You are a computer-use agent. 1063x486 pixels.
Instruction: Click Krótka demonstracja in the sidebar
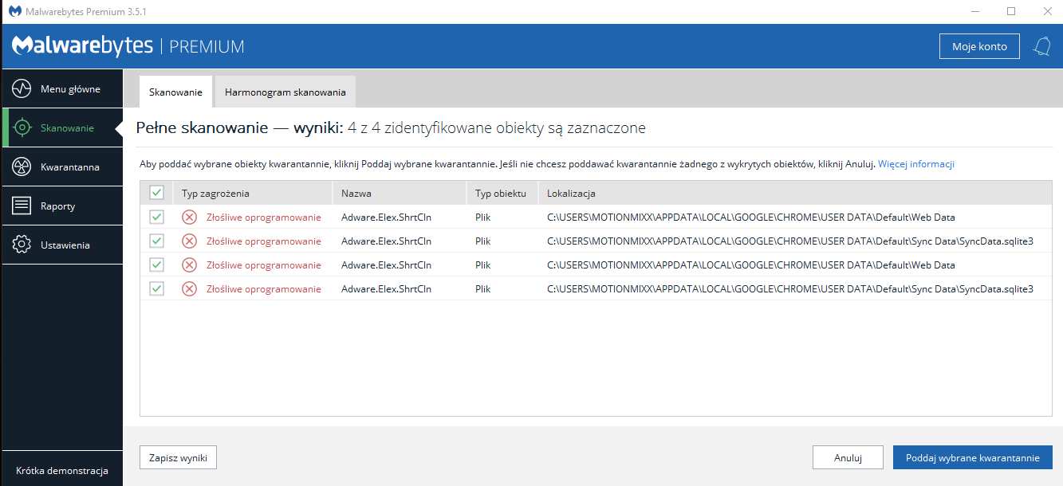[61, 470]
